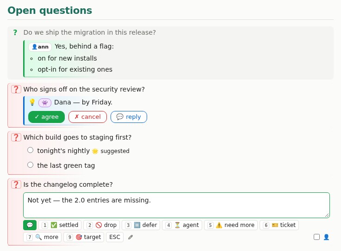
Task: Click "Which build goes to staging first?"
Action: pos(77,137)
